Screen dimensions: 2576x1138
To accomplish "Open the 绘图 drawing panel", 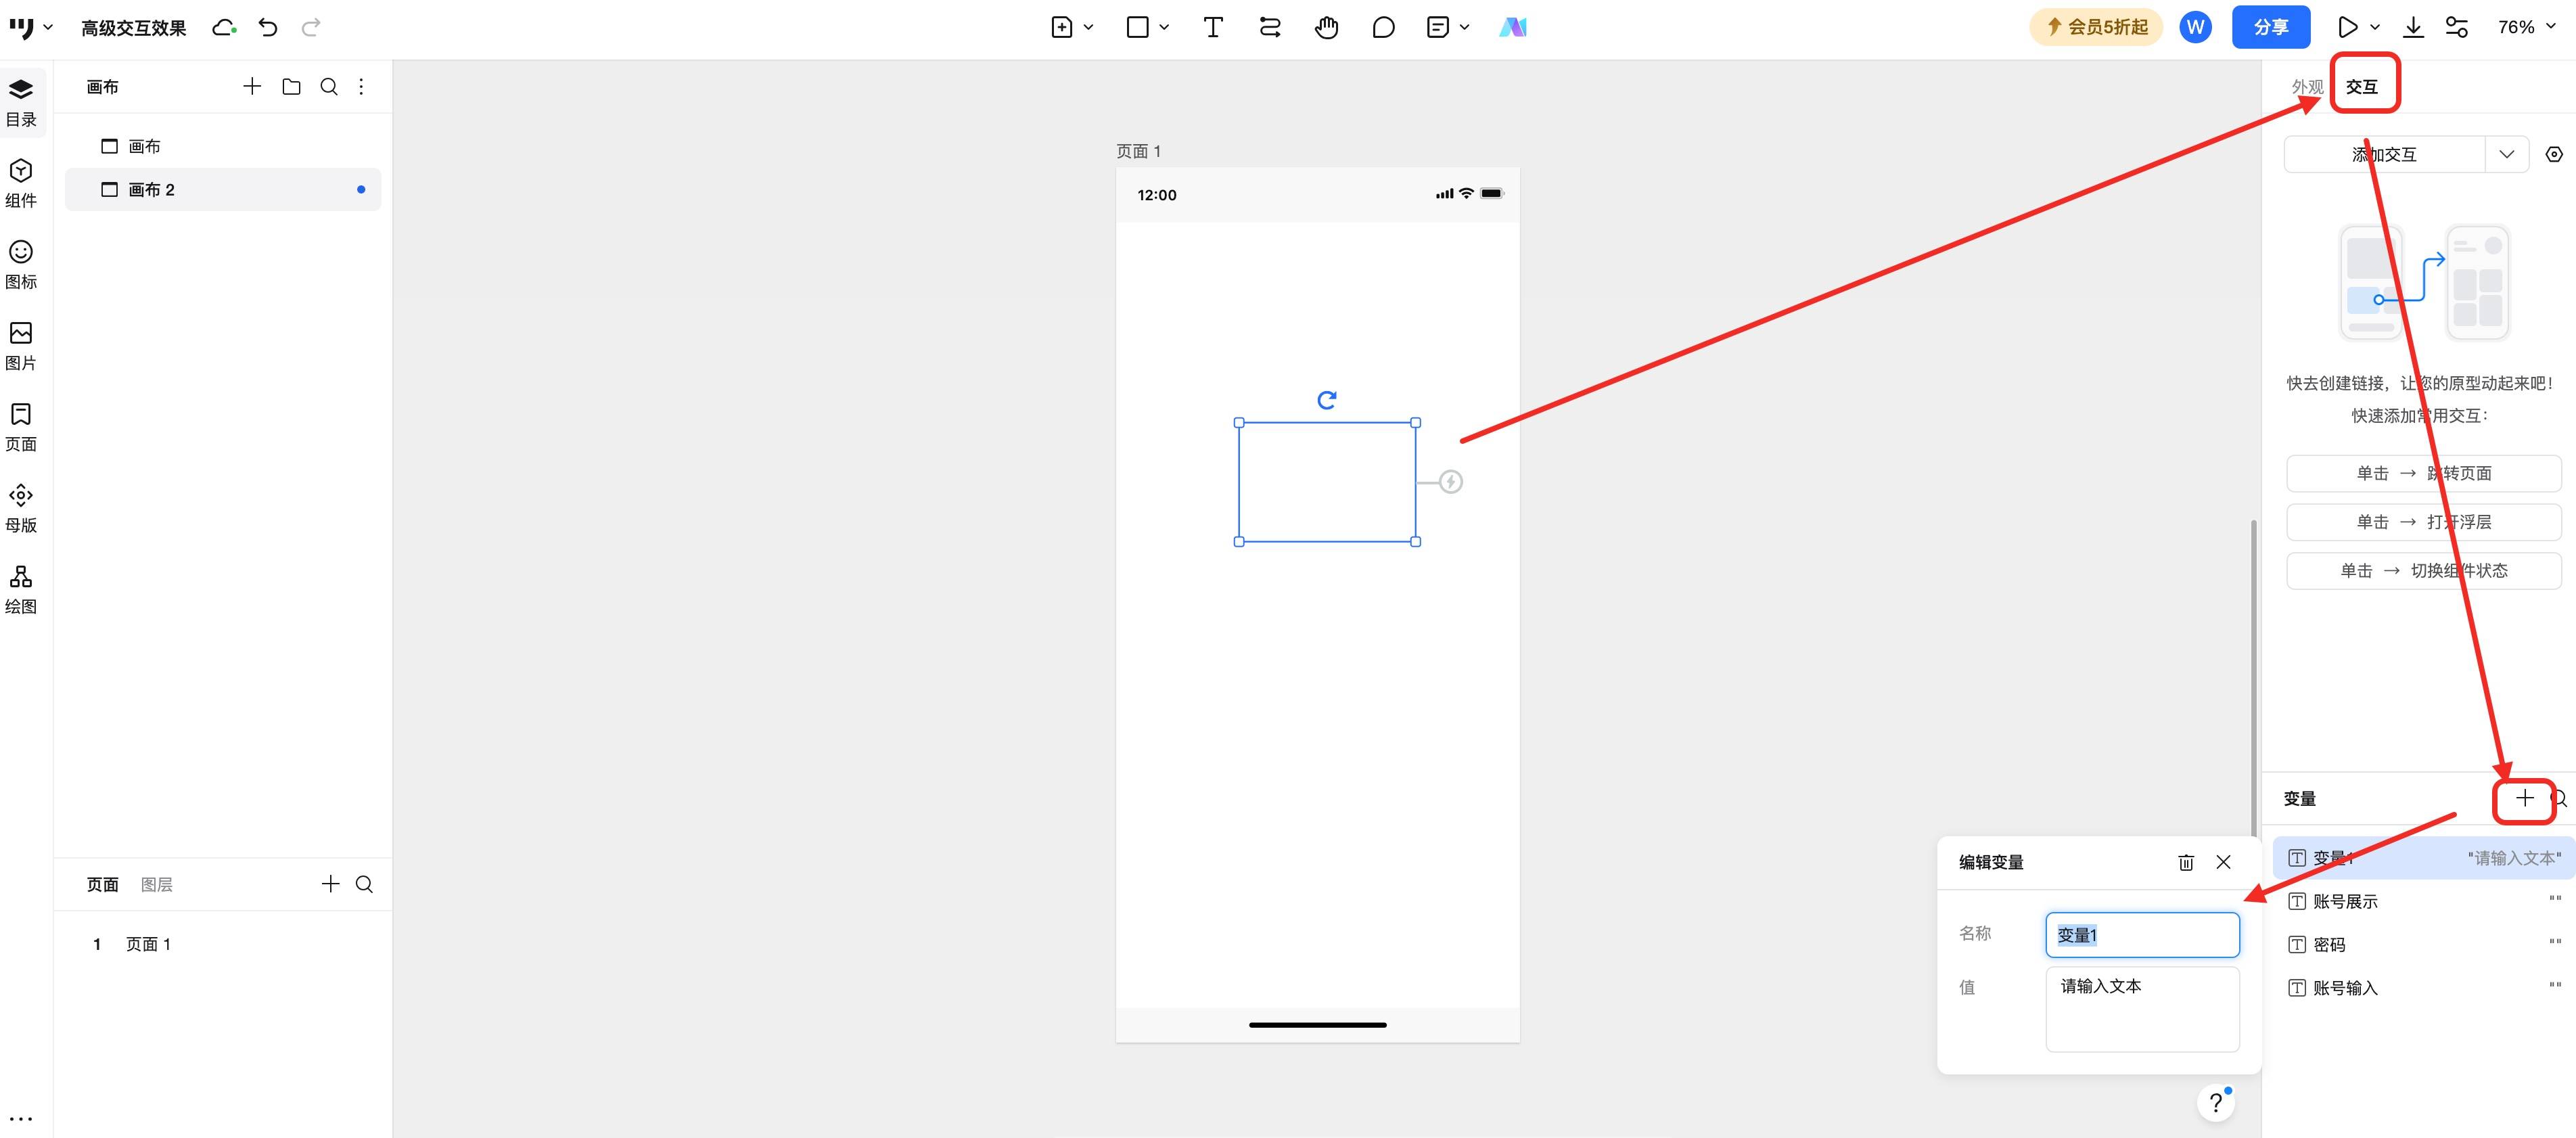I will [x=21, y=589].
